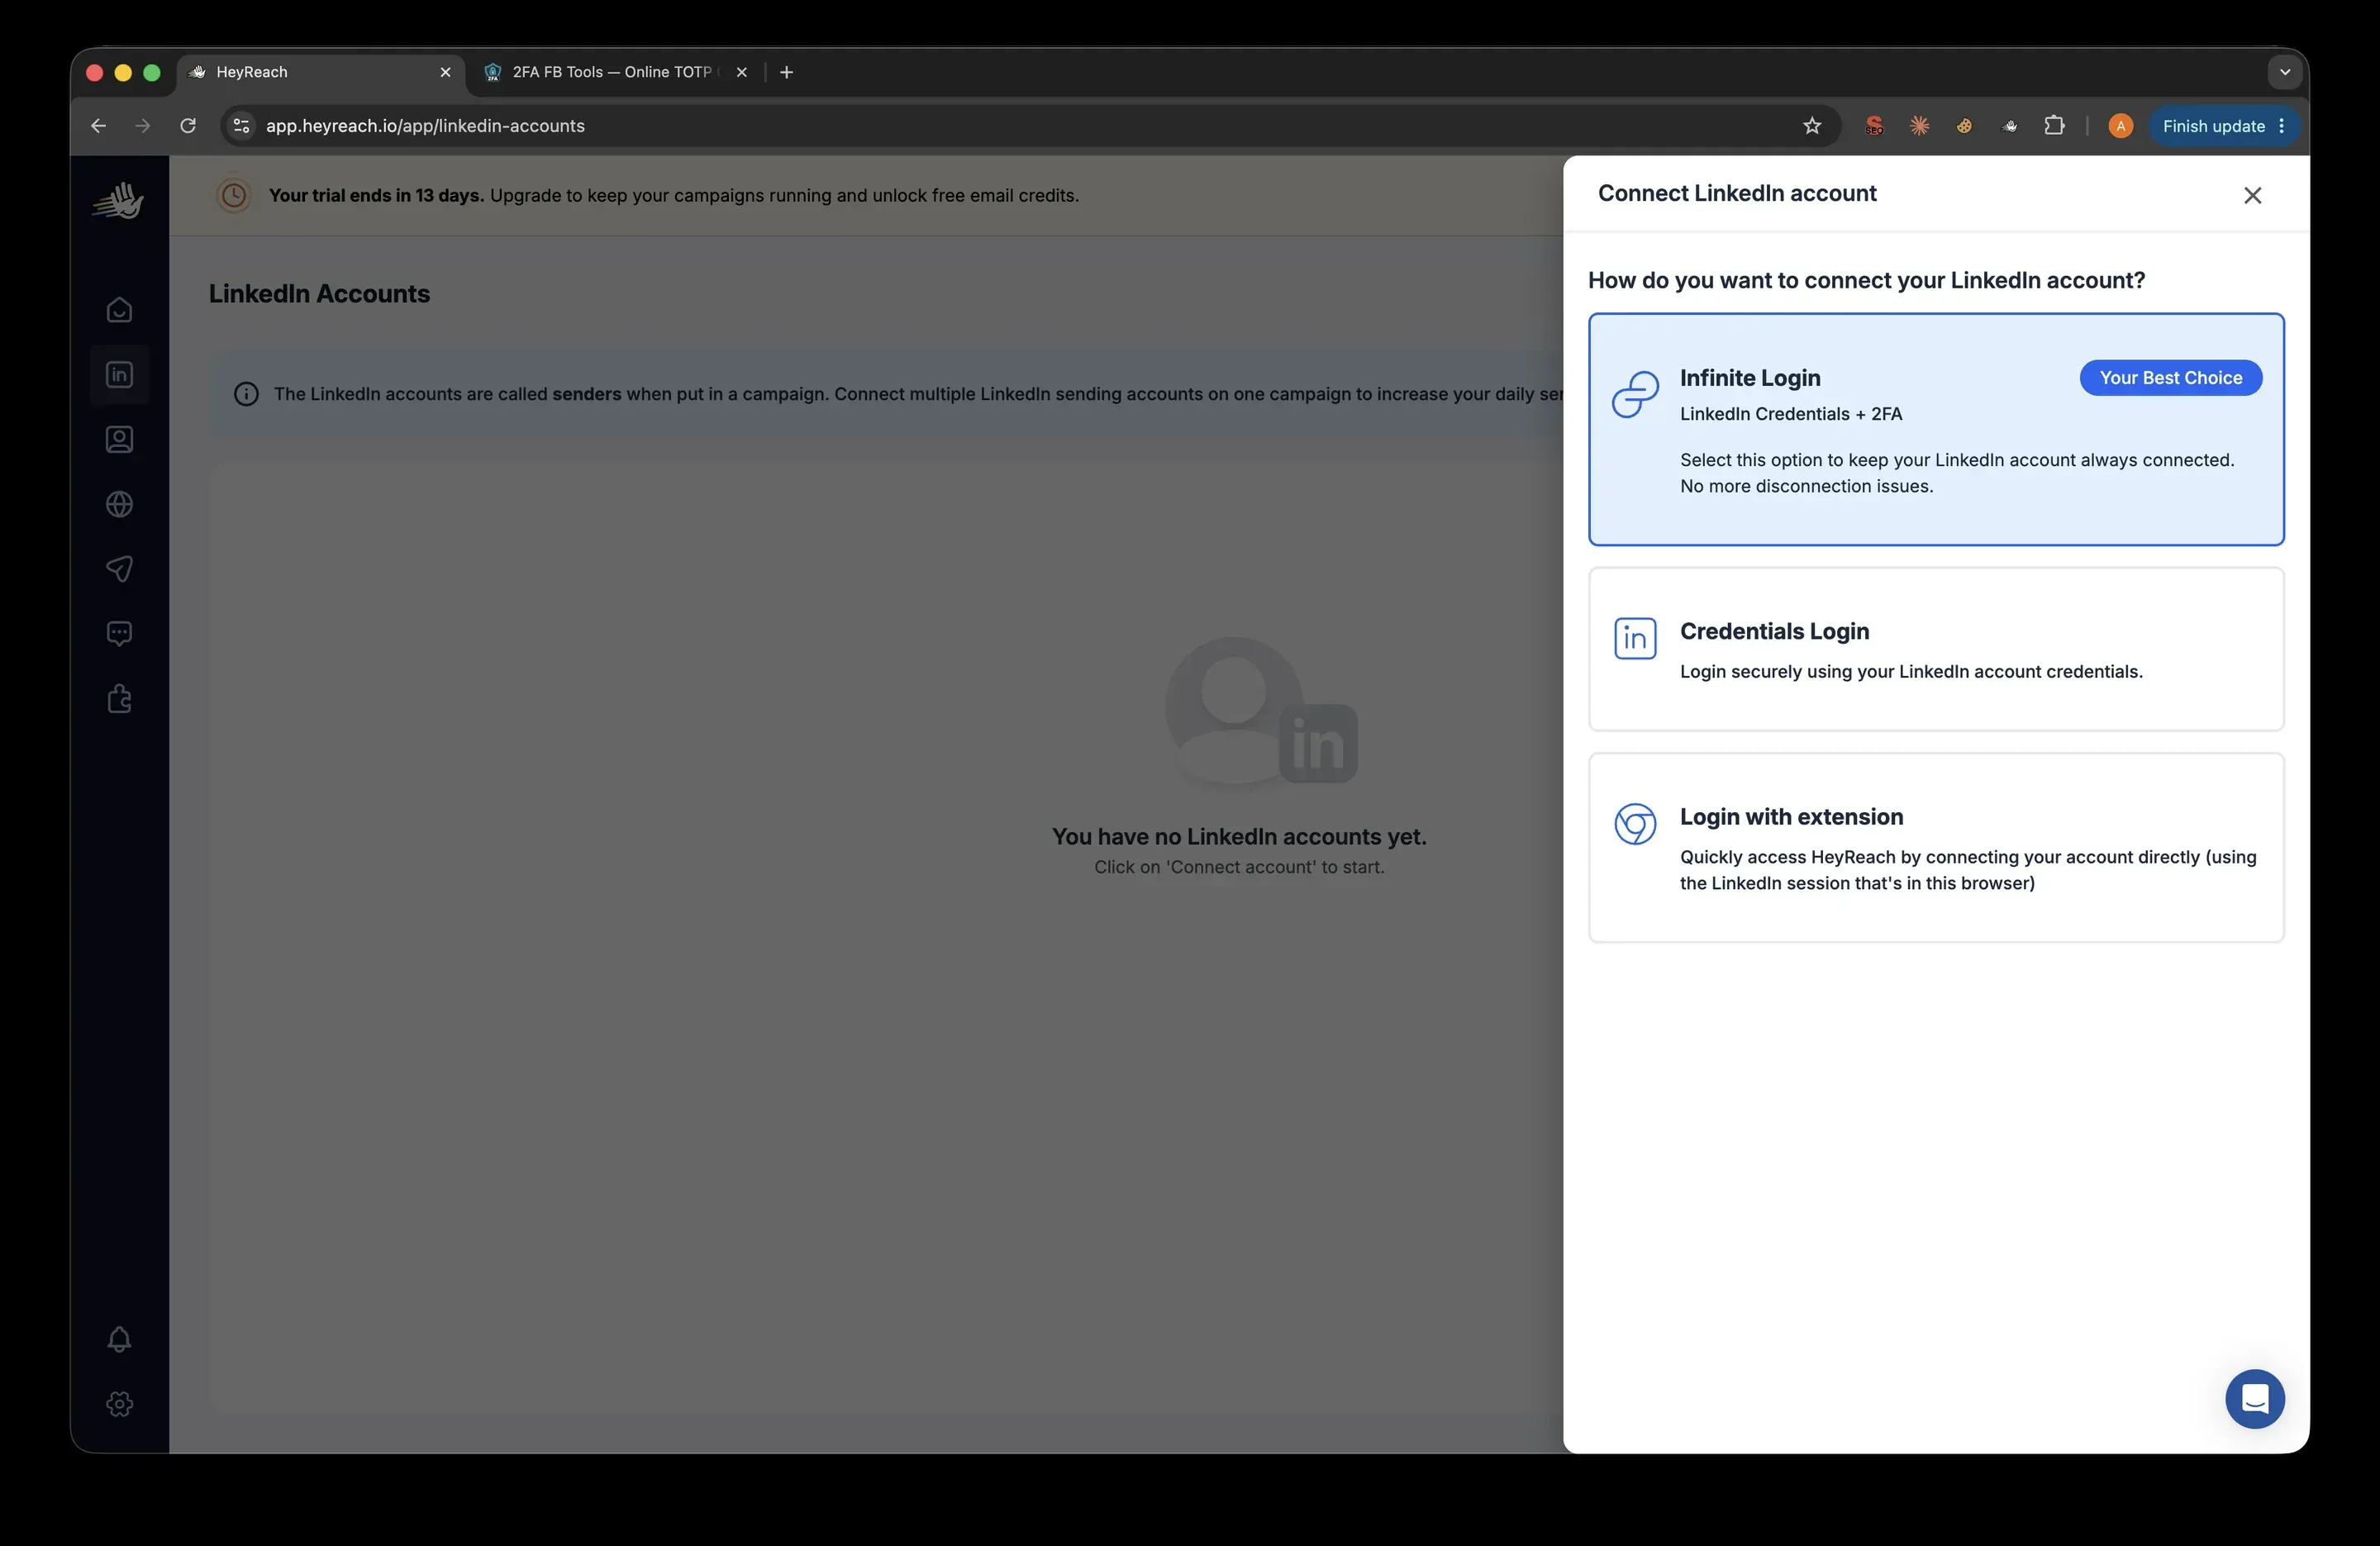The height and width of the screenshot is (1546, 2380).
Task: Go back in browser history
Action: point(98,126)
